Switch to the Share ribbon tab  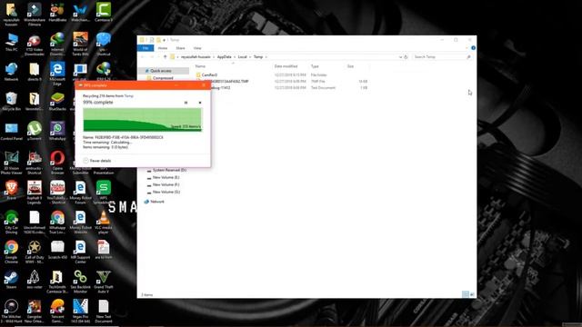tap(180, 48)
